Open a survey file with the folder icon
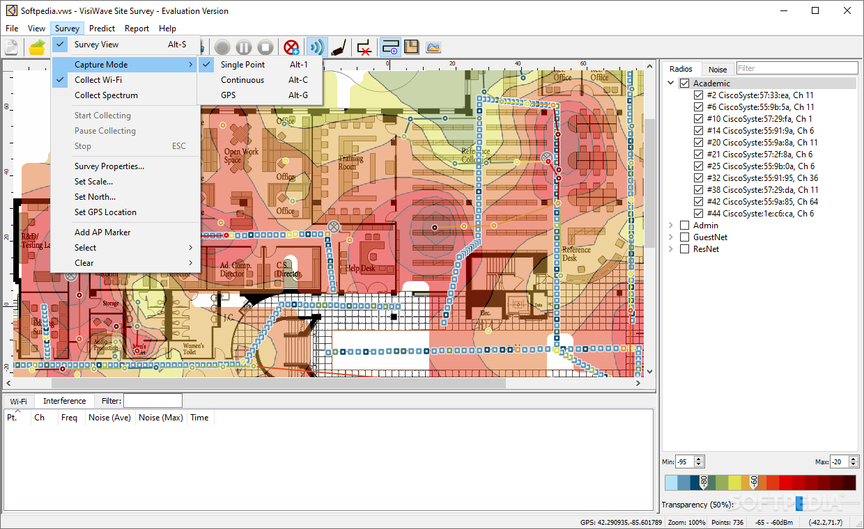Screen dimensions: 864x529 point(37,47)
